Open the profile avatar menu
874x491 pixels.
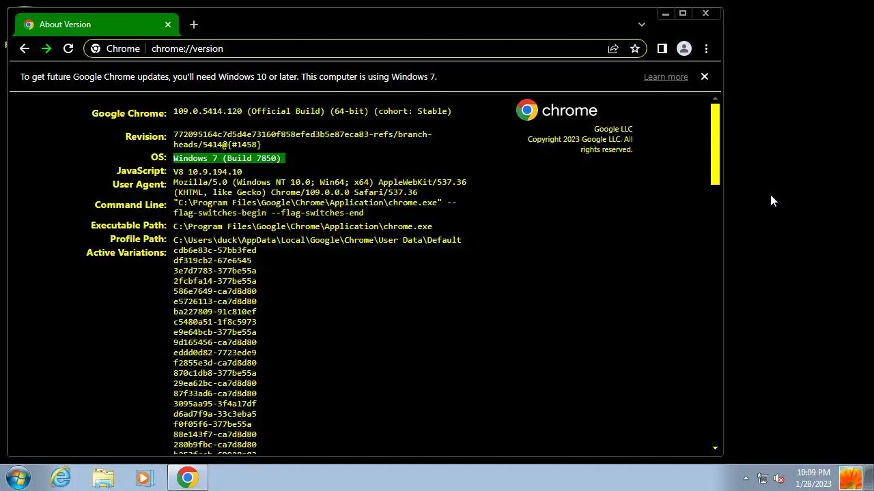click(683, 48)
